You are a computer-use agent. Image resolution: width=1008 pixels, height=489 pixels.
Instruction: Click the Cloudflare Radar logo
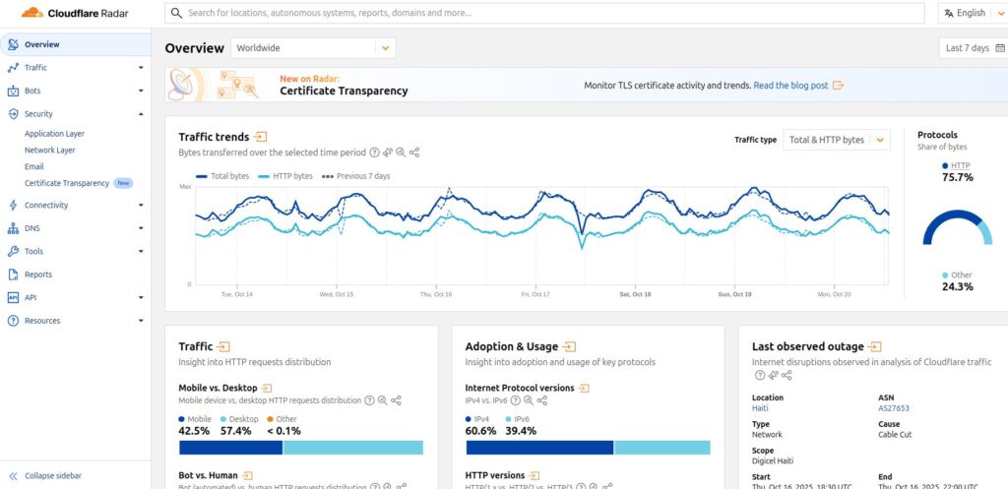[75, 13]
